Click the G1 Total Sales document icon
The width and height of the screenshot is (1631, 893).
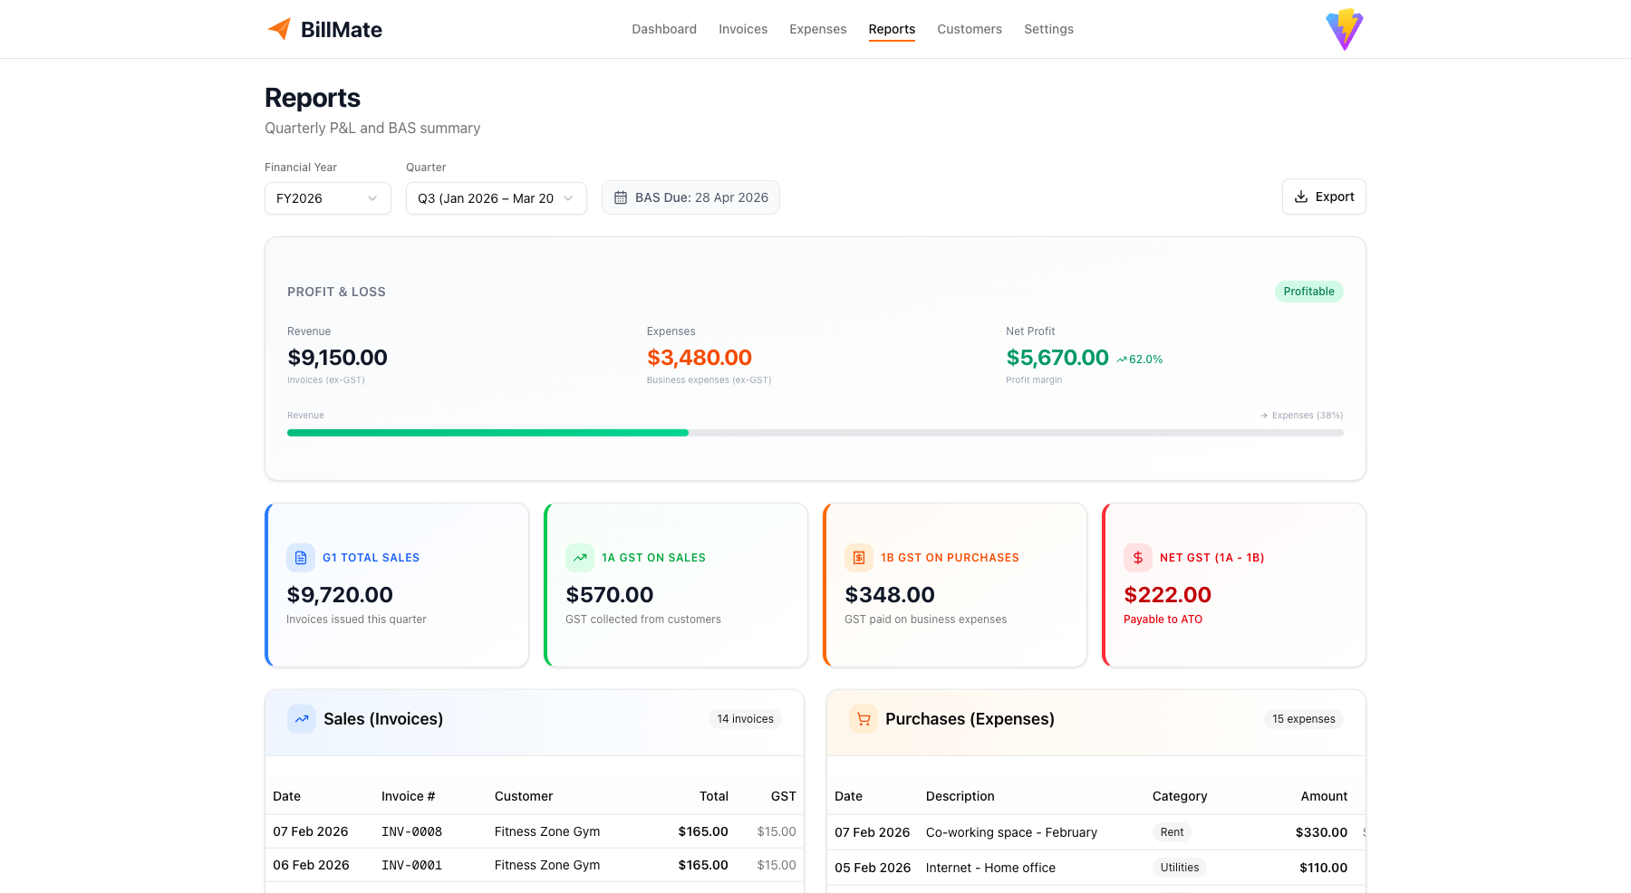pos(300,558)
